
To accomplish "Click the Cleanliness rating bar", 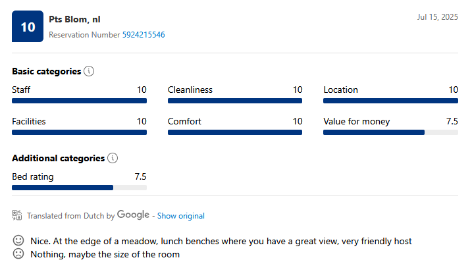I will click(235, 101).
